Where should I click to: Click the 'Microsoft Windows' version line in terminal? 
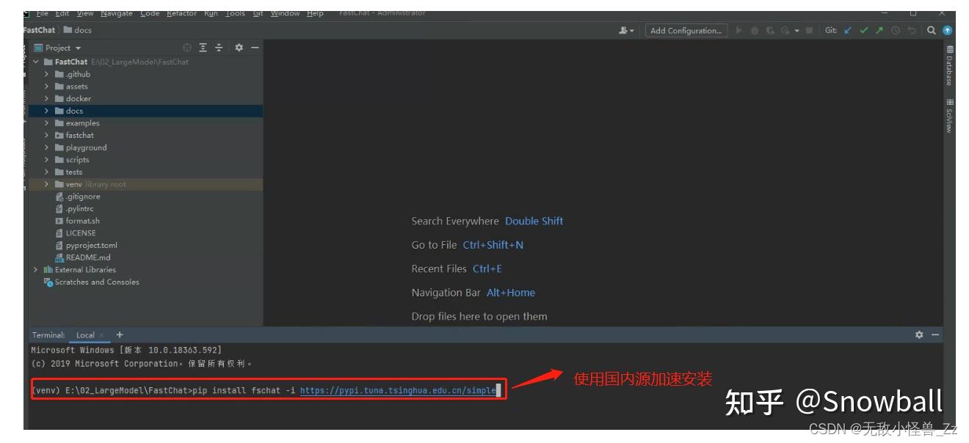tap(126, 350)
